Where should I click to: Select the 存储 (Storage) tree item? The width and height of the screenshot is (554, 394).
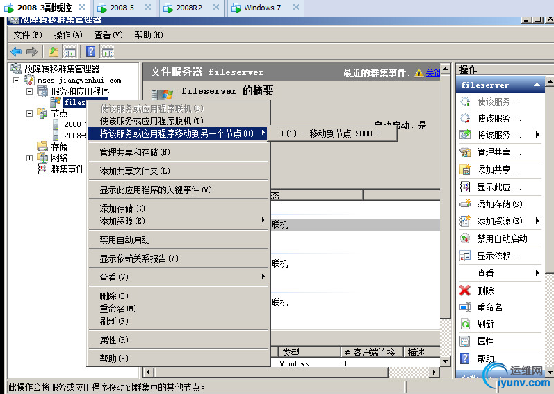click(x=59, y=147)
